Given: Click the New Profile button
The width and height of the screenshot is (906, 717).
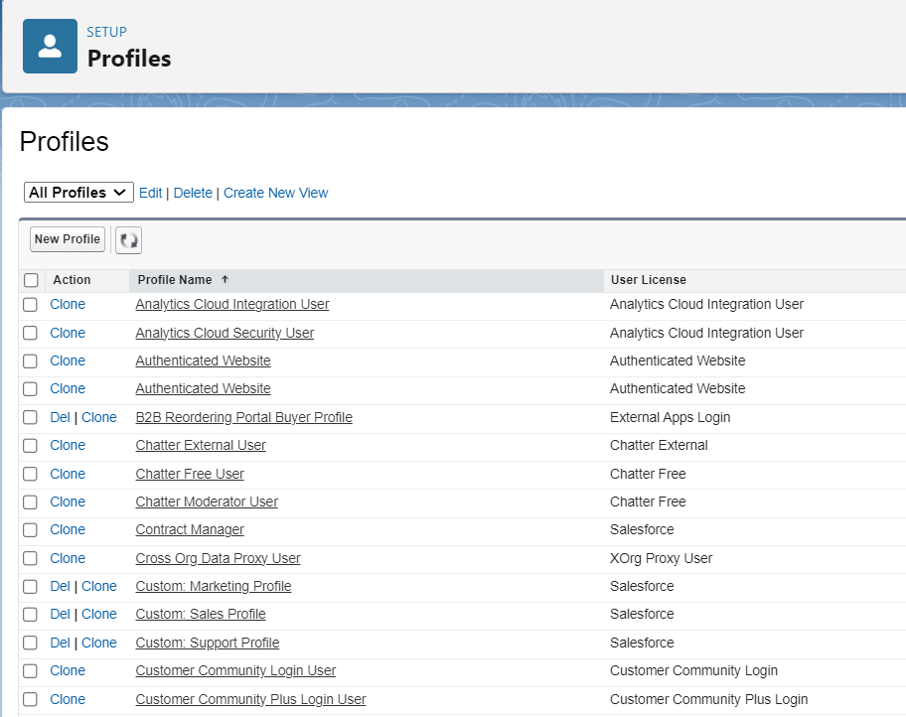Looking at the screenshot, I should [x=67, y=239].
